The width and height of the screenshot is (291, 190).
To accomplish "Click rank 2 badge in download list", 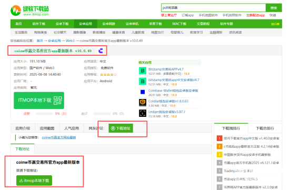I will pos(219,146).
